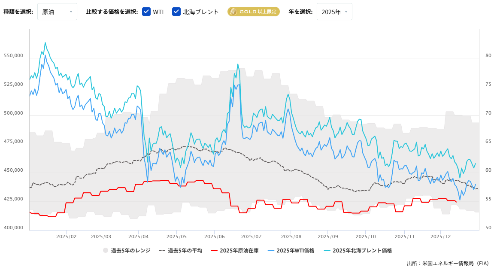Expand the commodity selection list
This screenshot has height=270, width=497.
(57, 12)
